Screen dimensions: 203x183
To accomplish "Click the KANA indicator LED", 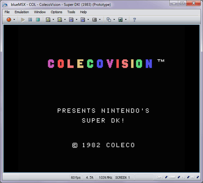I will tap(179, 177).
